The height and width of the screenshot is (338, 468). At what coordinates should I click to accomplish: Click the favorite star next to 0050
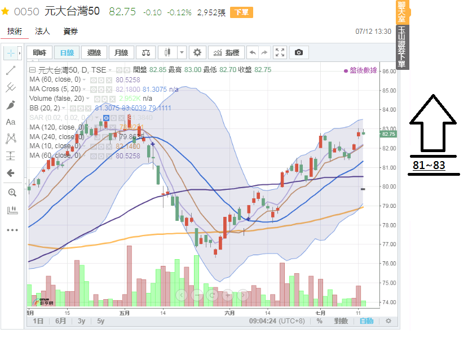pyautogui.click(x=5, y=12)
